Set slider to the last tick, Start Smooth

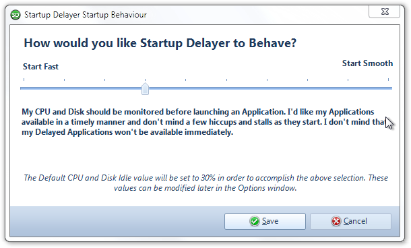pyautogui.click(x=388, y=88)
